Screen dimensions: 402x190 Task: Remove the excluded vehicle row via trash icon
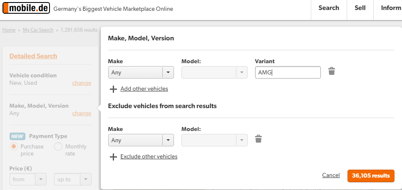tap(258, 139)
